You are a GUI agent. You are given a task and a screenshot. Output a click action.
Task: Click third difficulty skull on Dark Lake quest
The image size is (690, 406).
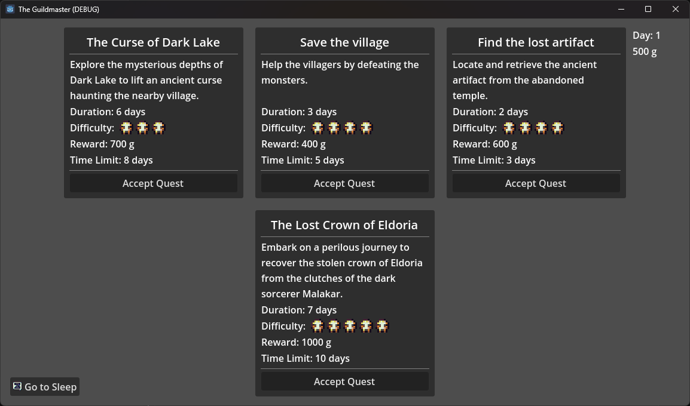[158, 128]
